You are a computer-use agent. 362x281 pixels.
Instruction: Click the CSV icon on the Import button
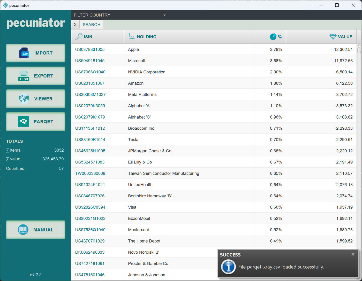(x=24, y=53)
